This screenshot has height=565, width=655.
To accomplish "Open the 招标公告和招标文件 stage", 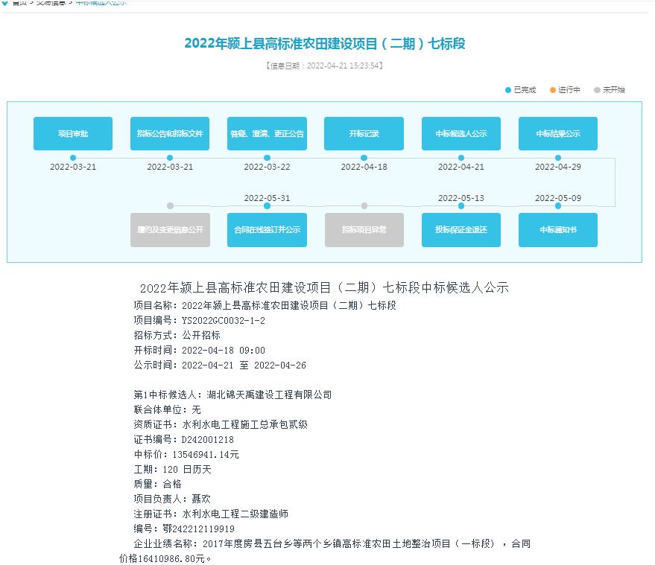I will coord(170,133).
